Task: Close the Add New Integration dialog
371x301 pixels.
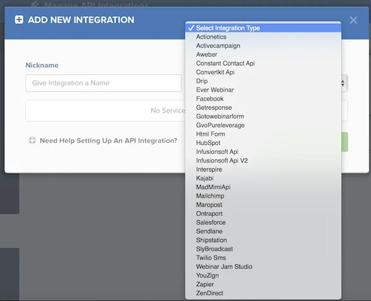Action: (354, 20)
